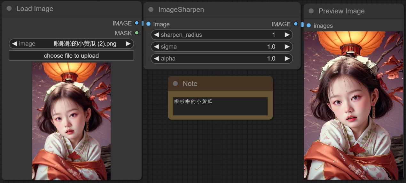406x183 pixels.
Task: Click the IMAGE output port on Load Image
Action: click(137, 23)
